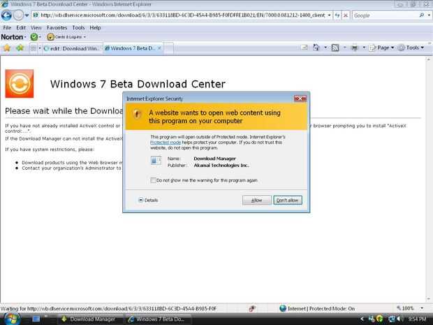Viewport: 433px width, 325px height.
Task: Click the vertical scrollbar up arrow
Action: [429, 59]
